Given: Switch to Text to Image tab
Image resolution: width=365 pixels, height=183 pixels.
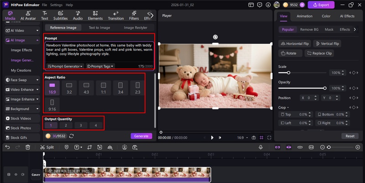Looking at the screenshot, I should click(99, 27).
